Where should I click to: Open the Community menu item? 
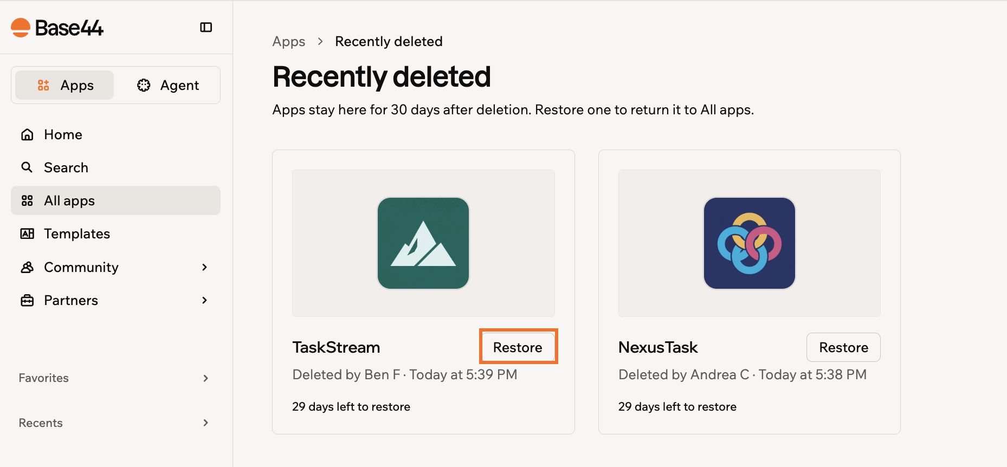tap(115, 267)
